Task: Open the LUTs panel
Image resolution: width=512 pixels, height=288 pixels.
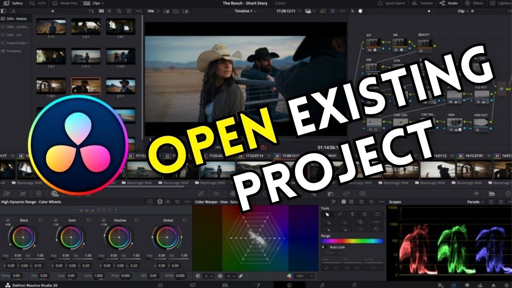Action: [37, 3]
